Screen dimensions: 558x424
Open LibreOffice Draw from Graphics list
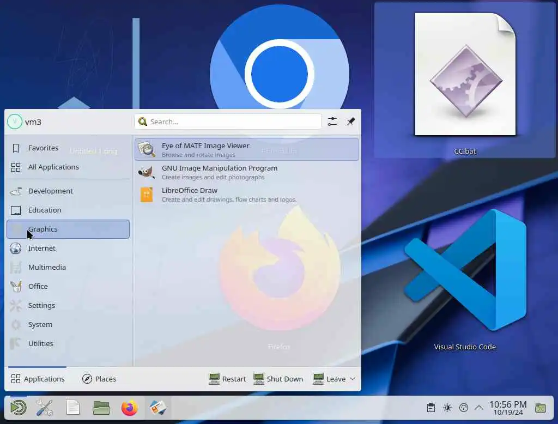pyautogui.click(x=247, y=195)
